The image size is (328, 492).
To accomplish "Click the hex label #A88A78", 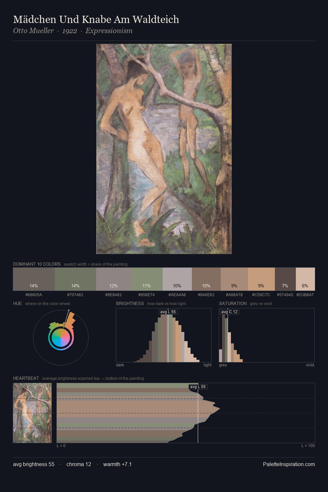I will click(234, 295).
